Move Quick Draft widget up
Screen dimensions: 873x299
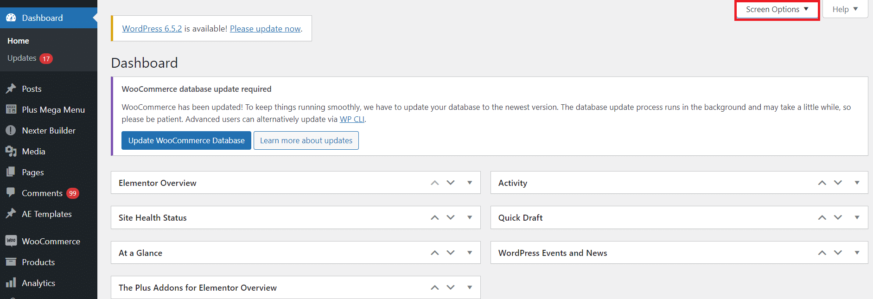pos(822,217)
